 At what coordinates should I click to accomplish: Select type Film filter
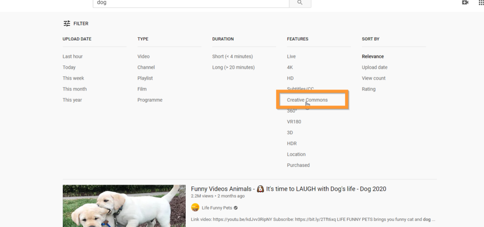pyautogui.click(x=142, y=89)
